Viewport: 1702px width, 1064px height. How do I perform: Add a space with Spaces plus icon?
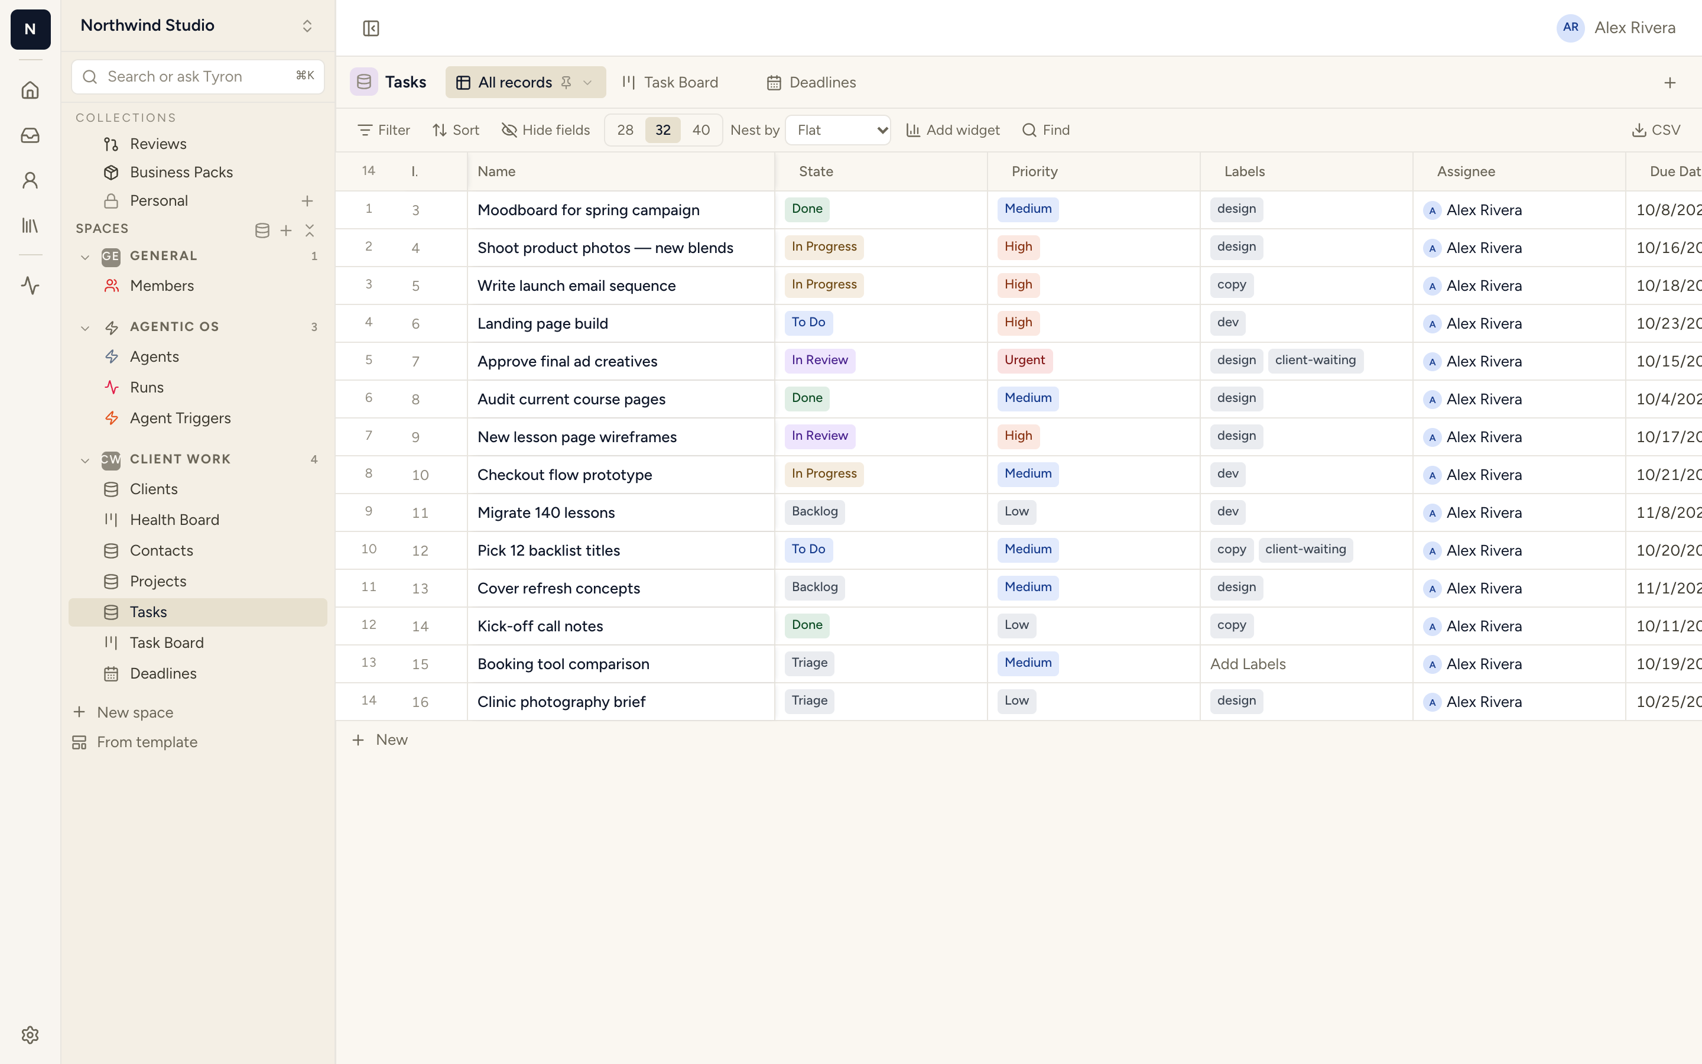click(x=286, y=230)
